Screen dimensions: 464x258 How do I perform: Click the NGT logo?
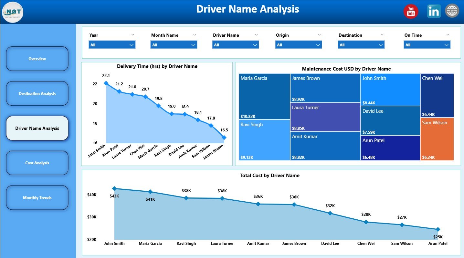point(13,12)
